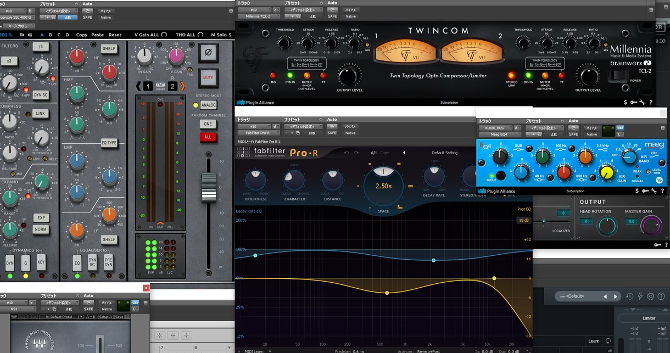Click the gear settings icon near Default preset
Screen dimensions: 670x353
(x=651, y=296)
